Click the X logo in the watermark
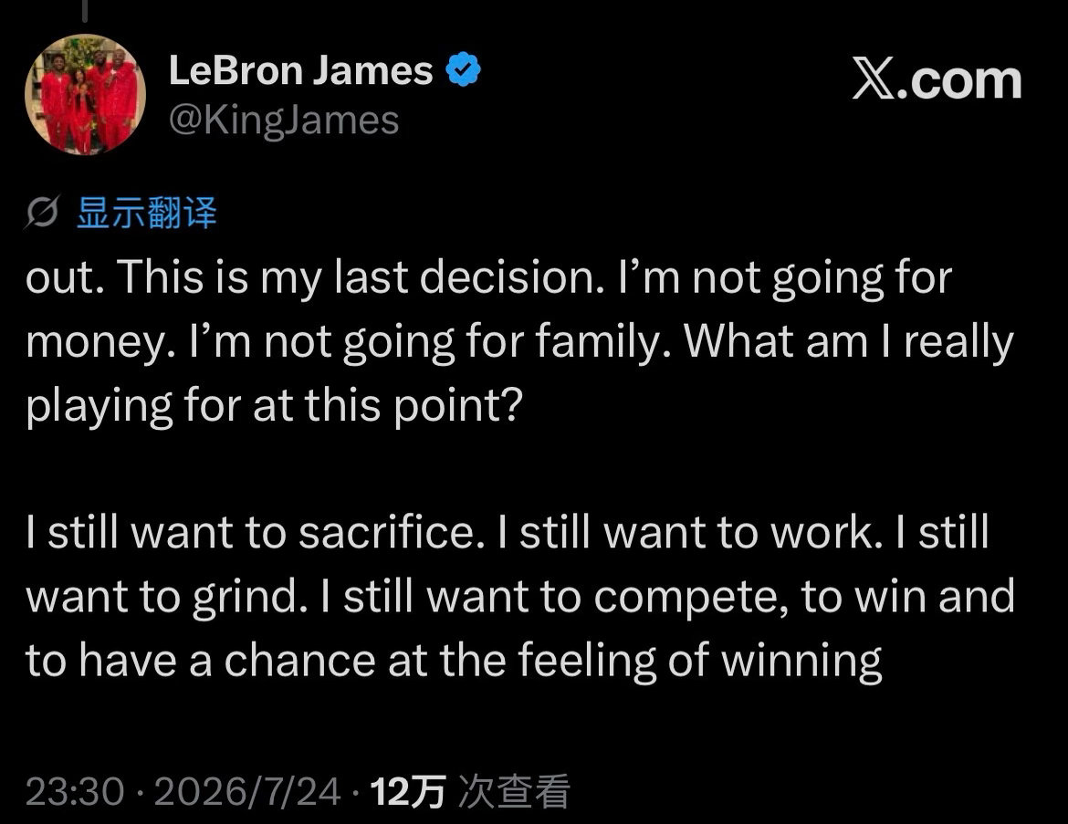Screen dimensions: 1068x824 coord(874,80)
